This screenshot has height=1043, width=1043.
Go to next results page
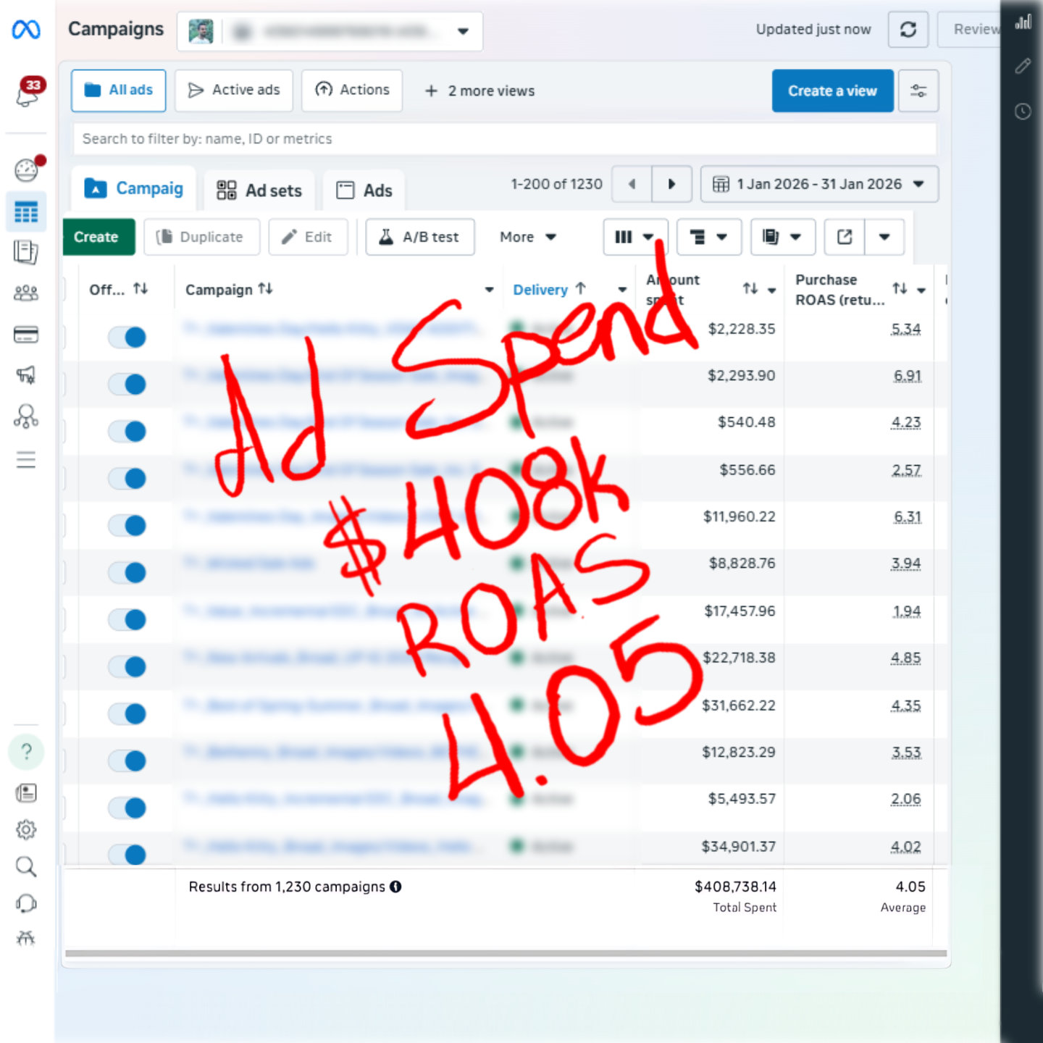(672, 184)
